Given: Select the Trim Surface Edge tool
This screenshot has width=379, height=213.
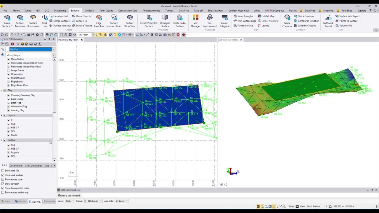Looking at the screenshot, I should pos(245,21).
